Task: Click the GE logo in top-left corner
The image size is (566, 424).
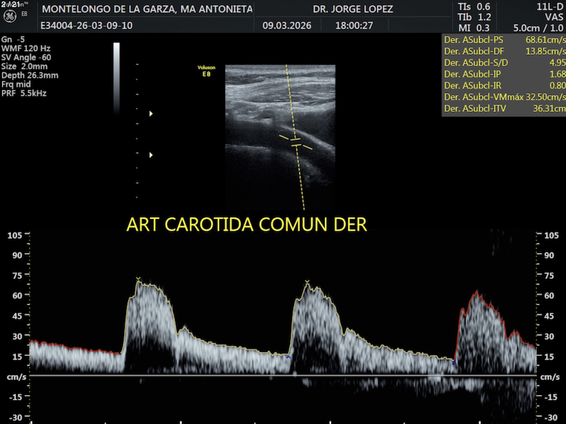Action: 10,16
